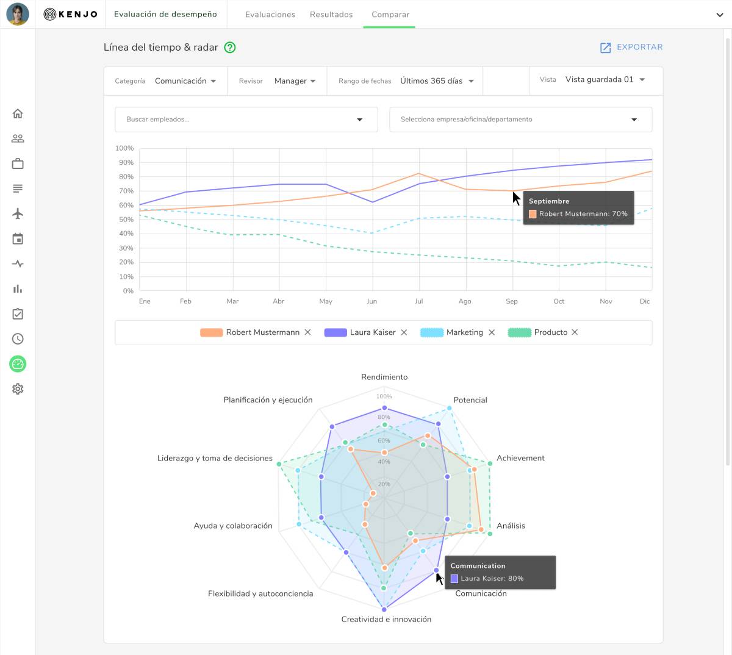Open the settings gear in sidebar
This screenshot has height=655, width=732.
tap(18, 389)
